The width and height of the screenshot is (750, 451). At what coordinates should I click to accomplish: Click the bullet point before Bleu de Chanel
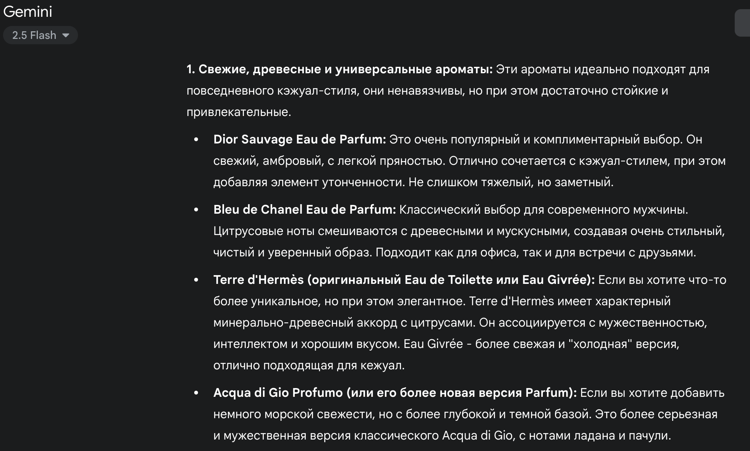pos(196,210)
